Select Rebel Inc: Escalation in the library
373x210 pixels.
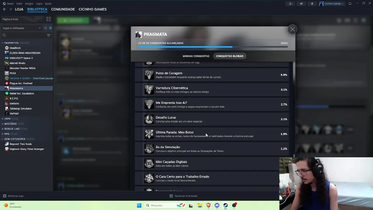(22, 93)
